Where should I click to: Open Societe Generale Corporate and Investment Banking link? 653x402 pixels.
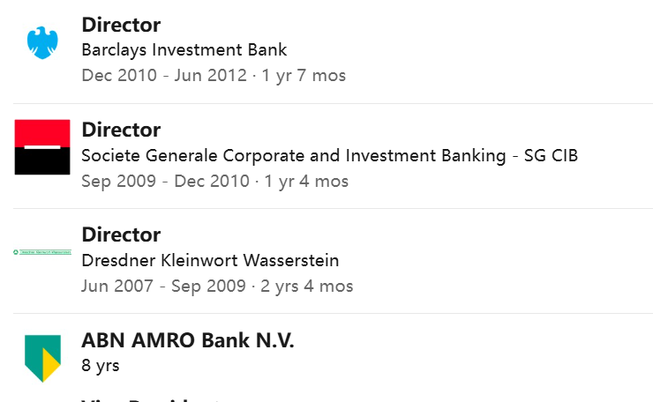point(330,156)
